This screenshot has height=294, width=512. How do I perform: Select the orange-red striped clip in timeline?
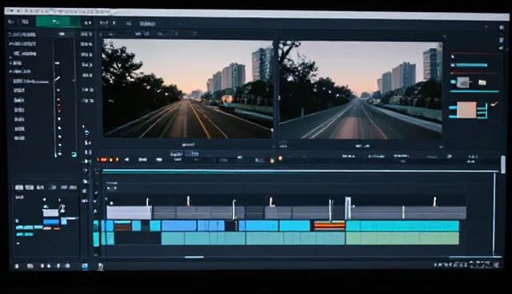(329, 225)
